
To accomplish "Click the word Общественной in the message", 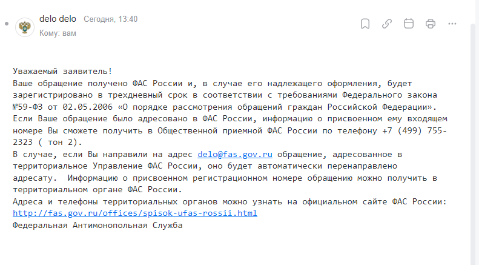I will click(188, 130).
